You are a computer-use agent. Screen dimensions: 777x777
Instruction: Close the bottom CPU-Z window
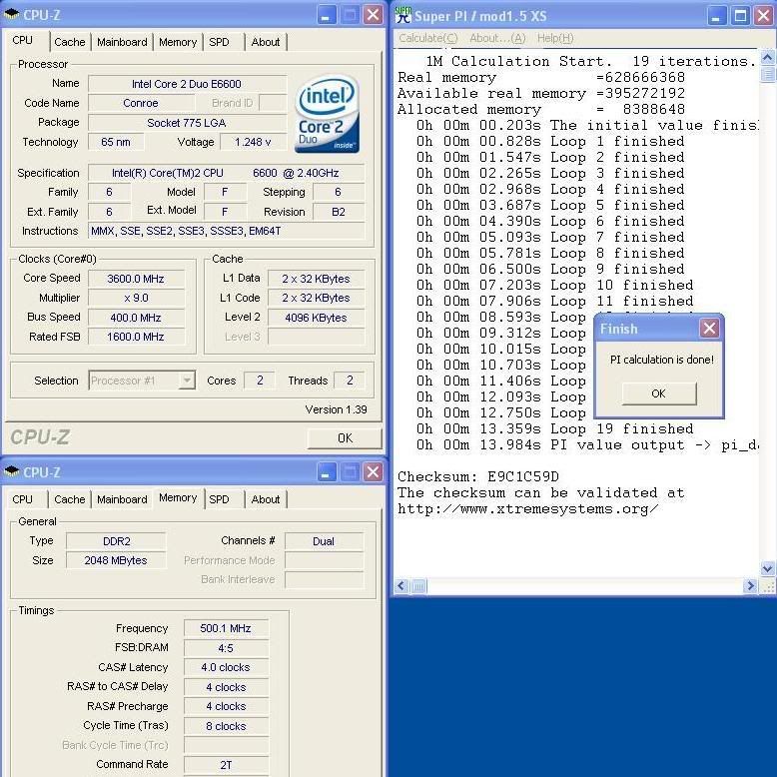(x=373, y=471)
